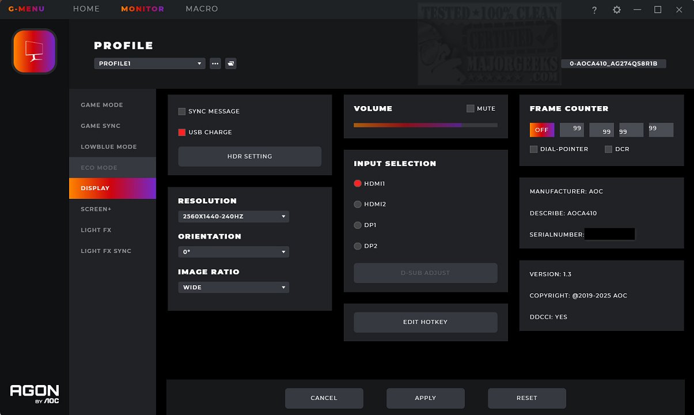
Task: Minimize the G-Menu window
Action: [x=636, y=10]
